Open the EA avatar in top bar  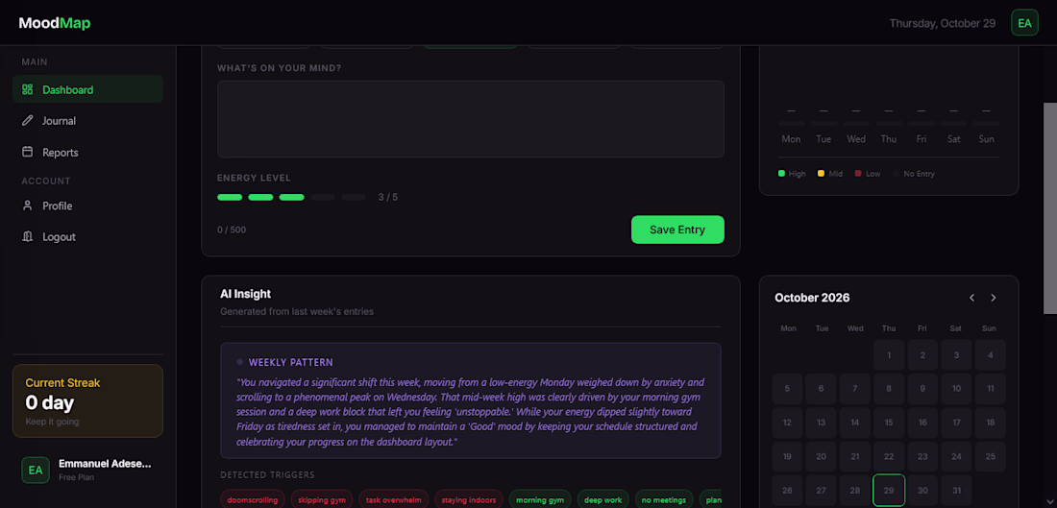(1024, 23)
